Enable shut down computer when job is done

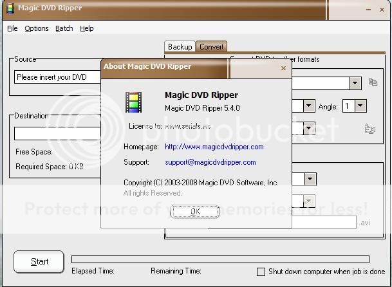[261, 272]
